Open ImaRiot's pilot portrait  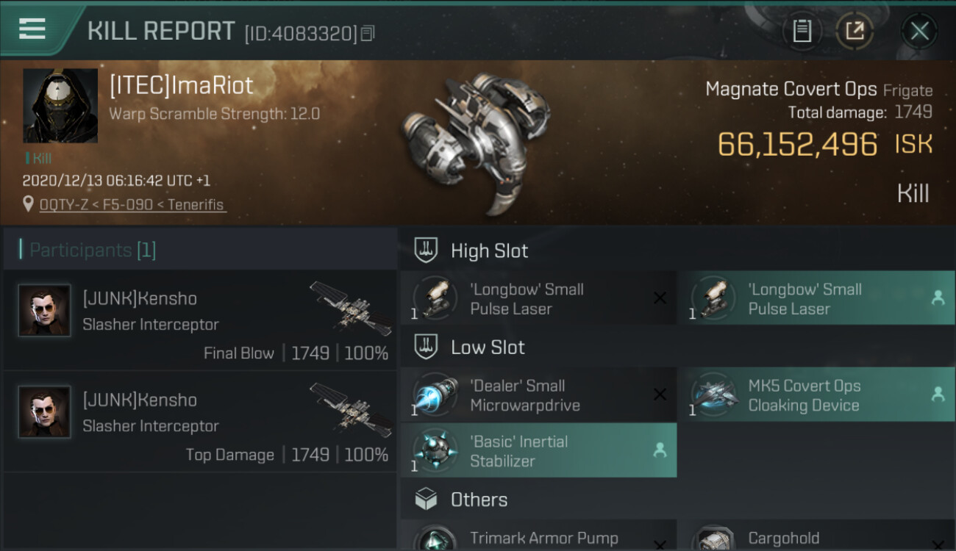click(x=60, y=106)
